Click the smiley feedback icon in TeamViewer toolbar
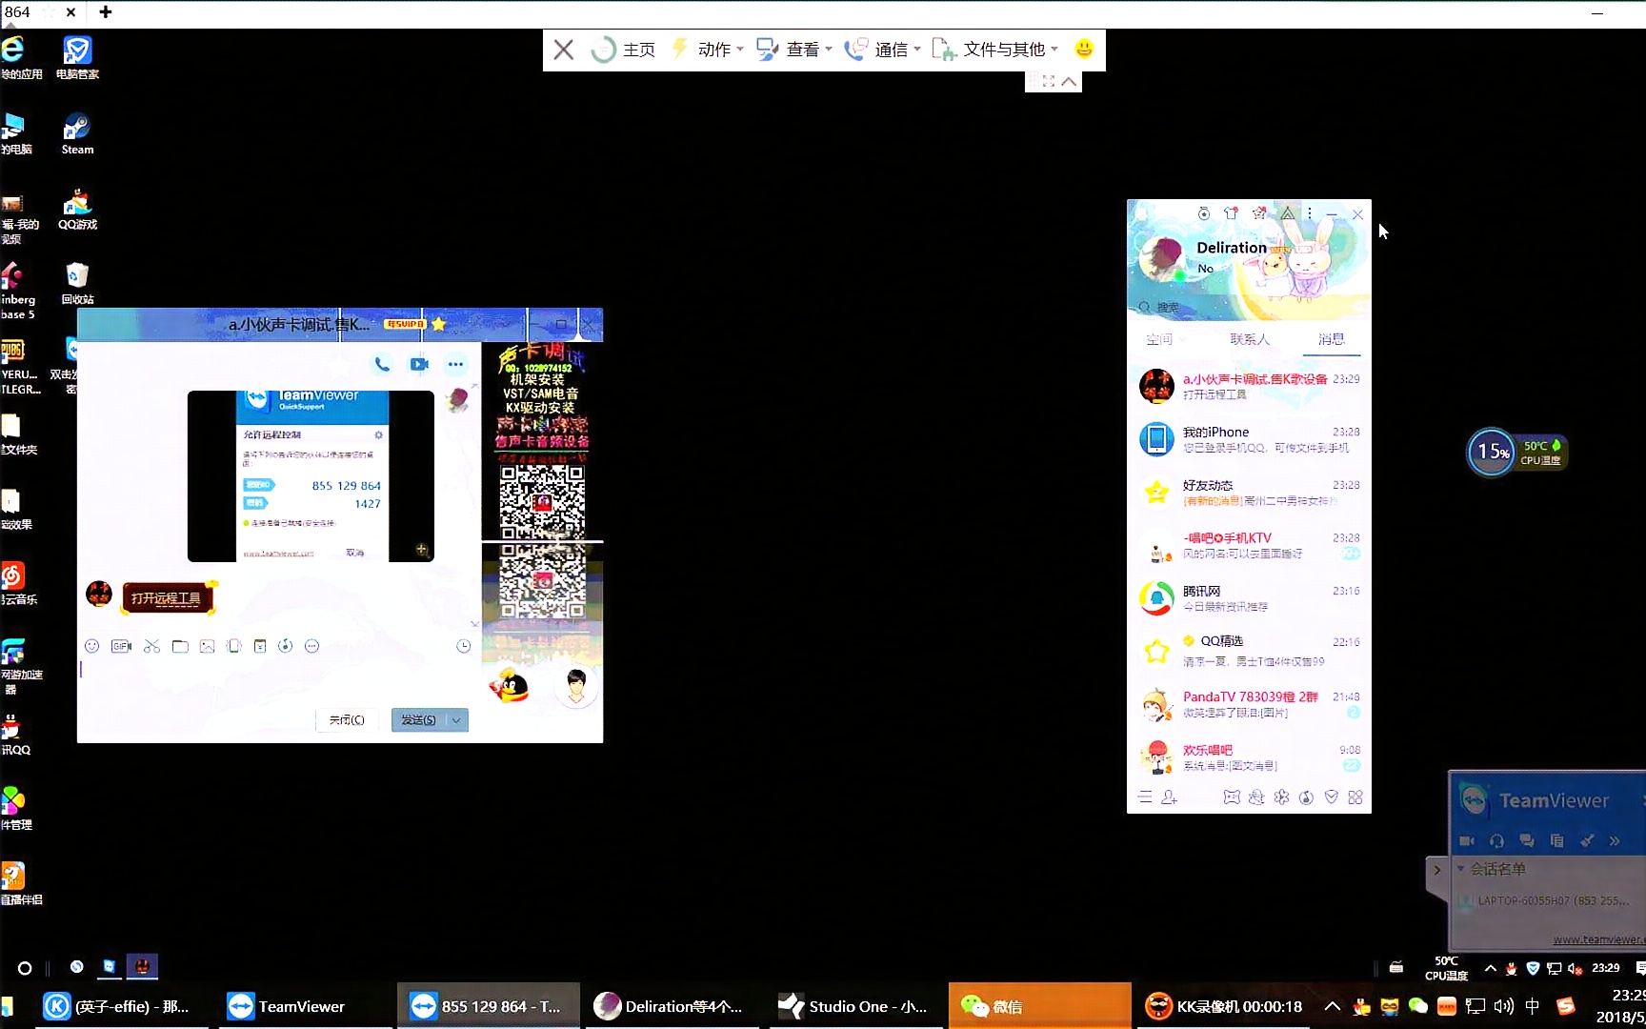 tap(1083, 48)
